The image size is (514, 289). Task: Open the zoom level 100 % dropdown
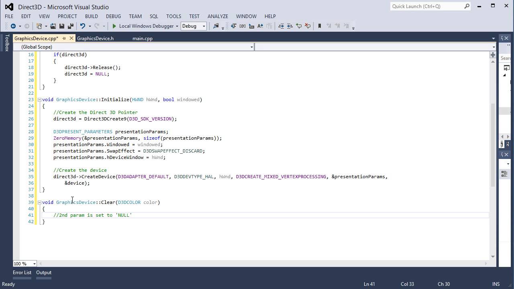click(24, 264)
